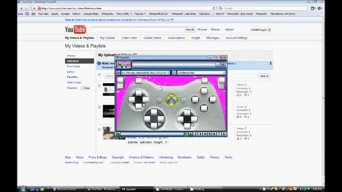This screenshot has height=192, width=342.
Task: Click the YouTube logo
Action: point(75,29)
